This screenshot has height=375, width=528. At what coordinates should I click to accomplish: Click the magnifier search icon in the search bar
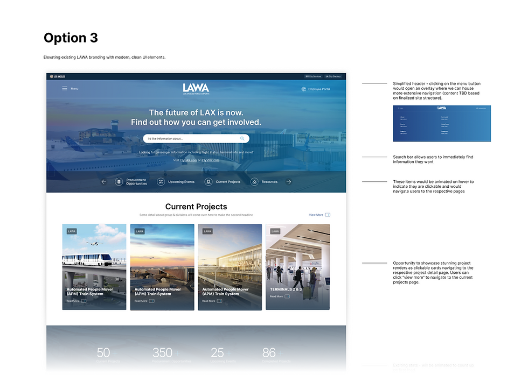(242, 139)
